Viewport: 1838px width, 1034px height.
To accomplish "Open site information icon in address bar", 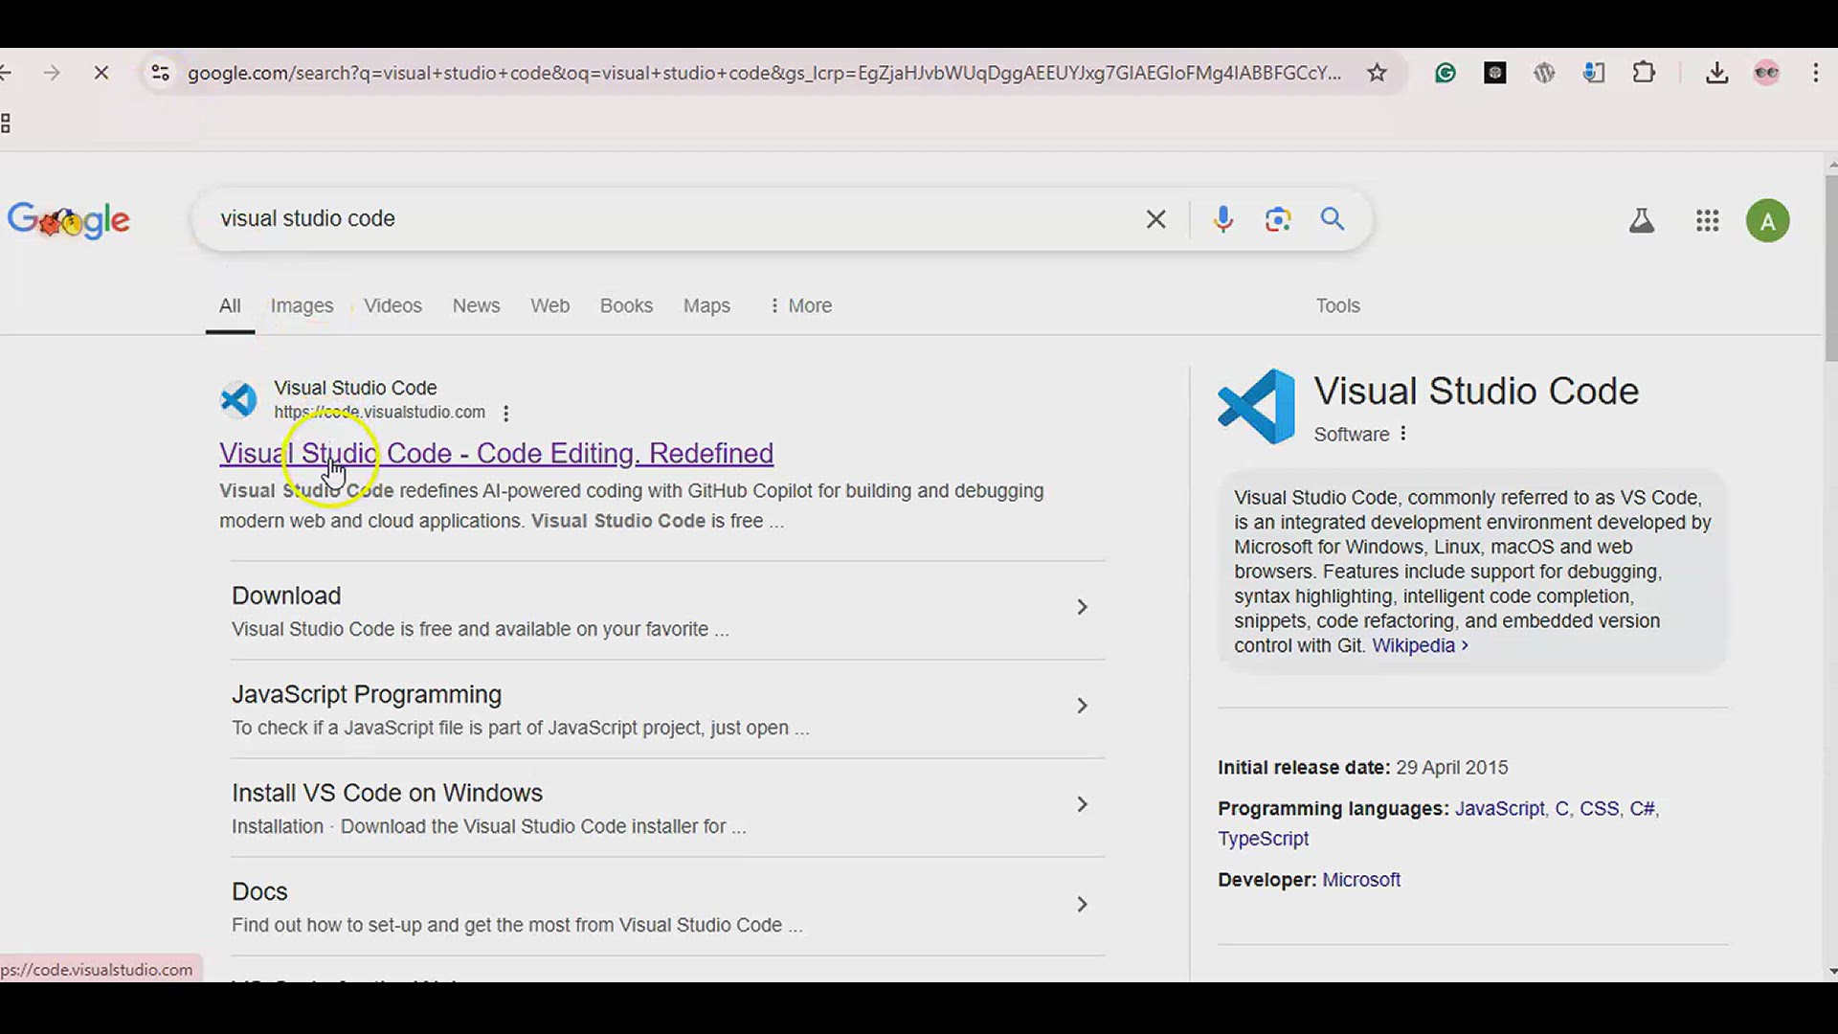I will pyautogui.click(x=161, y=73).
